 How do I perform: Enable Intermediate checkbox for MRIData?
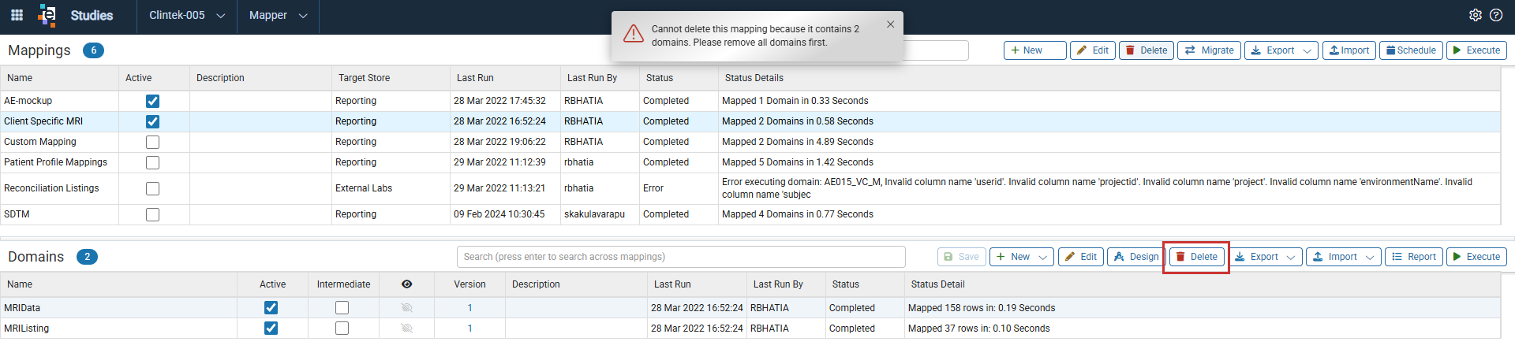[342, 307]
